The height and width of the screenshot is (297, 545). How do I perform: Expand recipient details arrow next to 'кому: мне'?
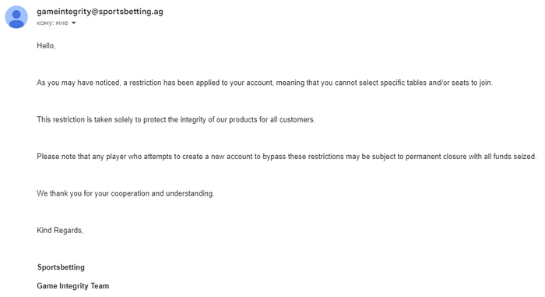pos(73,23)
